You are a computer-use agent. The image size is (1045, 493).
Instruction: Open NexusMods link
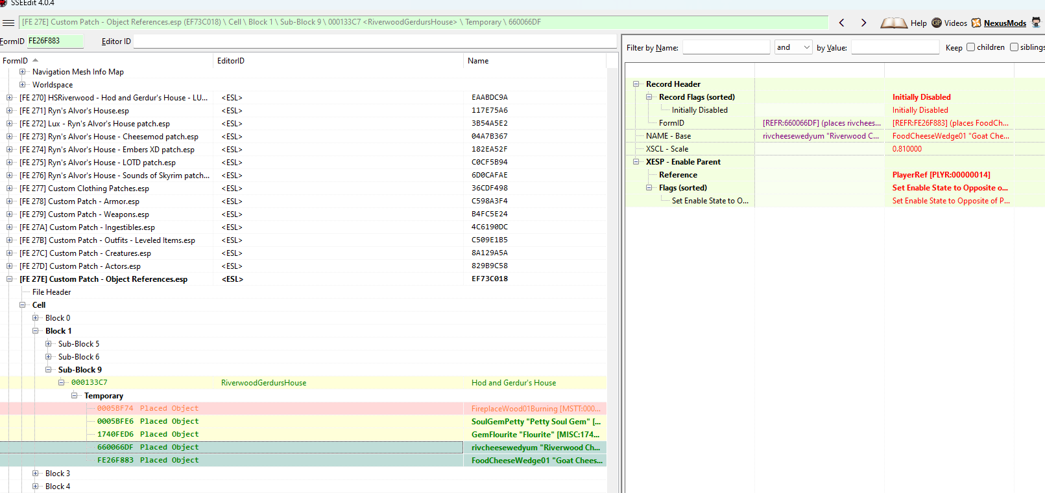(1005, 23)
